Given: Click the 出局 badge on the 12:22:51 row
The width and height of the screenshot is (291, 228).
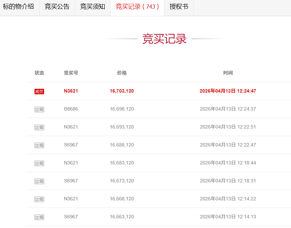Looking at the screenshot, I should pyautogui.click(x=39, y=127).
